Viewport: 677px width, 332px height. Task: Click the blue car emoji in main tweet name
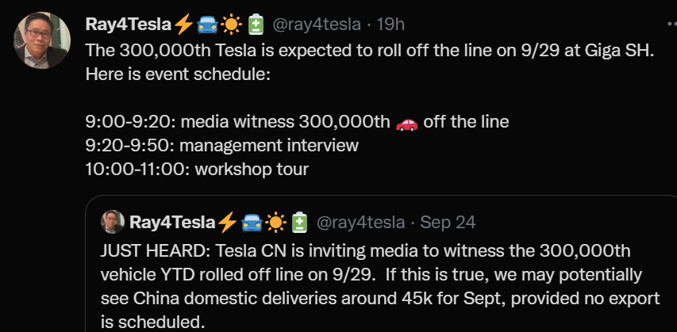point(207,25)
